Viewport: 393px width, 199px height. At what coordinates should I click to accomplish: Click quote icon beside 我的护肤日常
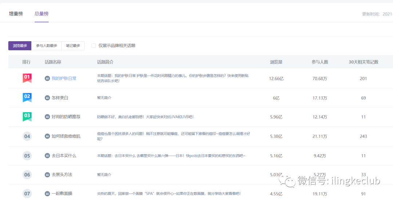coord(47,79)
